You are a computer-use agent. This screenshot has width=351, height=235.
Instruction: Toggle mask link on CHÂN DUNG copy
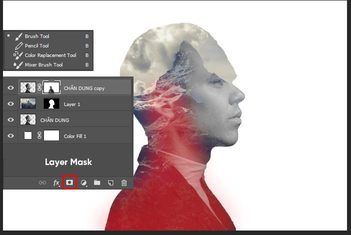pos(39,87)
